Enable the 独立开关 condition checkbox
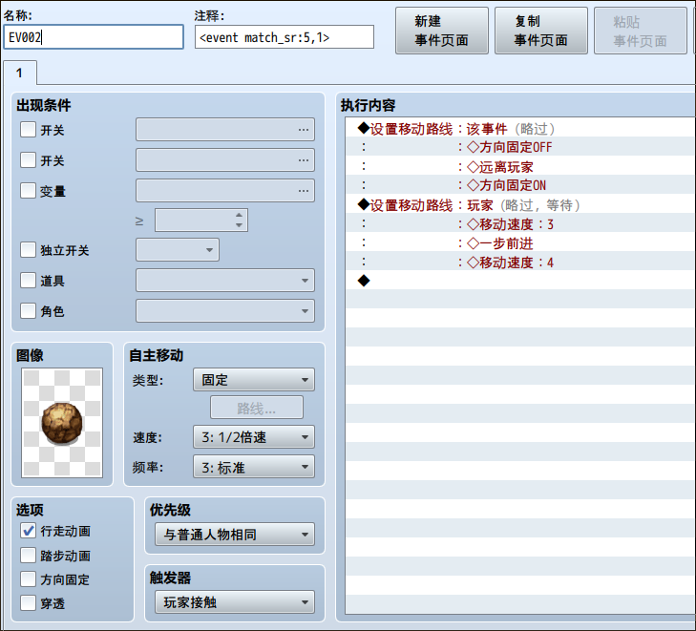 (28, 250)
